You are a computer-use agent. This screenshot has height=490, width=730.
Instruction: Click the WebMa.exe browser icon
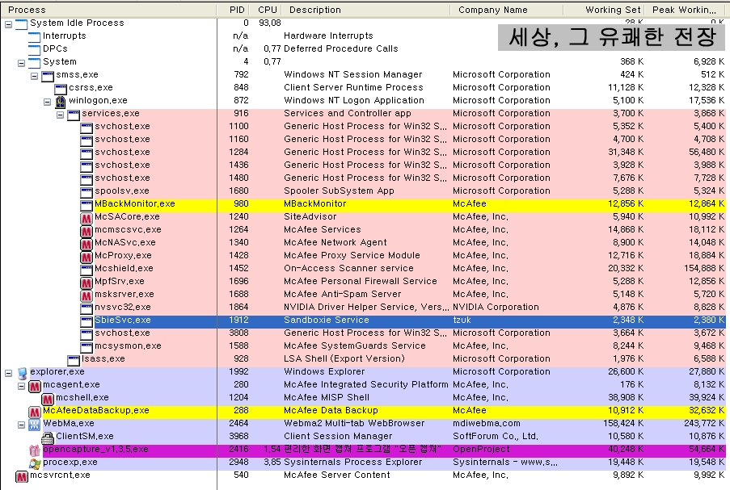[x=35, y=425]
